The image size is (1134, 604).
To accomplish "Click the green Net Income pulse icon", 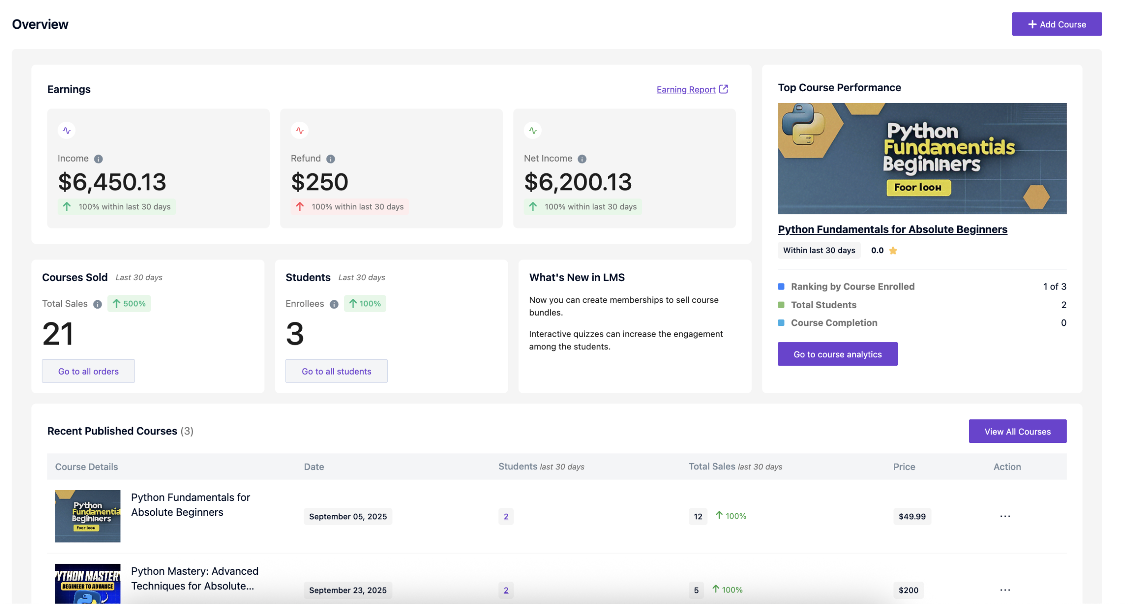I will click(532, 131).
